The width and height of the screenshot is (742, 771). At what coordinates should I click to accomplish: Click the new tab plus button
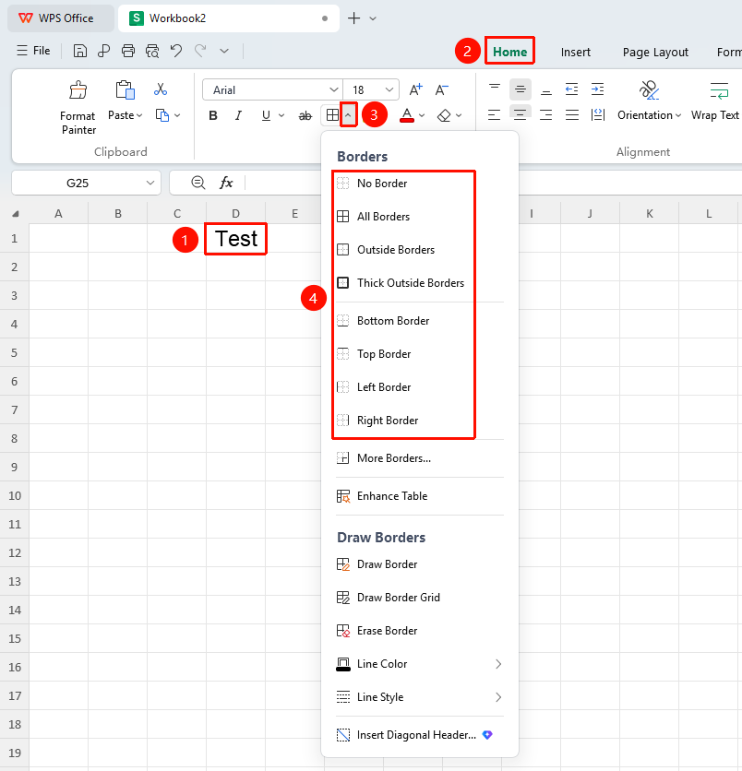click(353, 18)
